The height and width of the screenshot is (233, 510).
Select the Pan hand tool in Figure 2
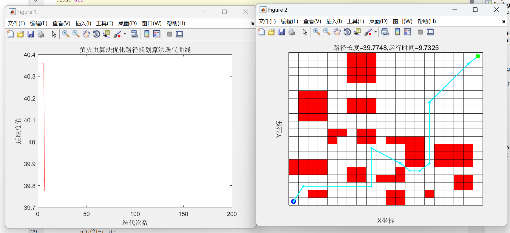tap(337, 32)
